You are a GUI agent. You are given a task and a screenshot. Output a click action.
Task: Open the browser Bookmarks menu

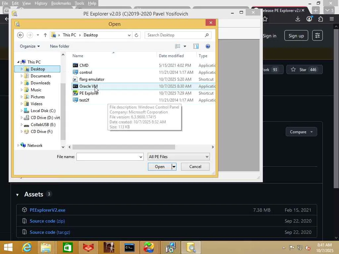pos(61,3)
